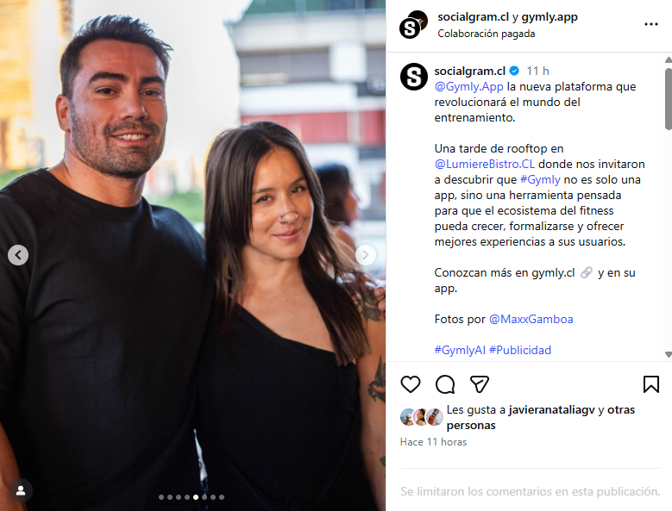Open gymly.app from header
This screenshot has width=672, height=511.
550,17
